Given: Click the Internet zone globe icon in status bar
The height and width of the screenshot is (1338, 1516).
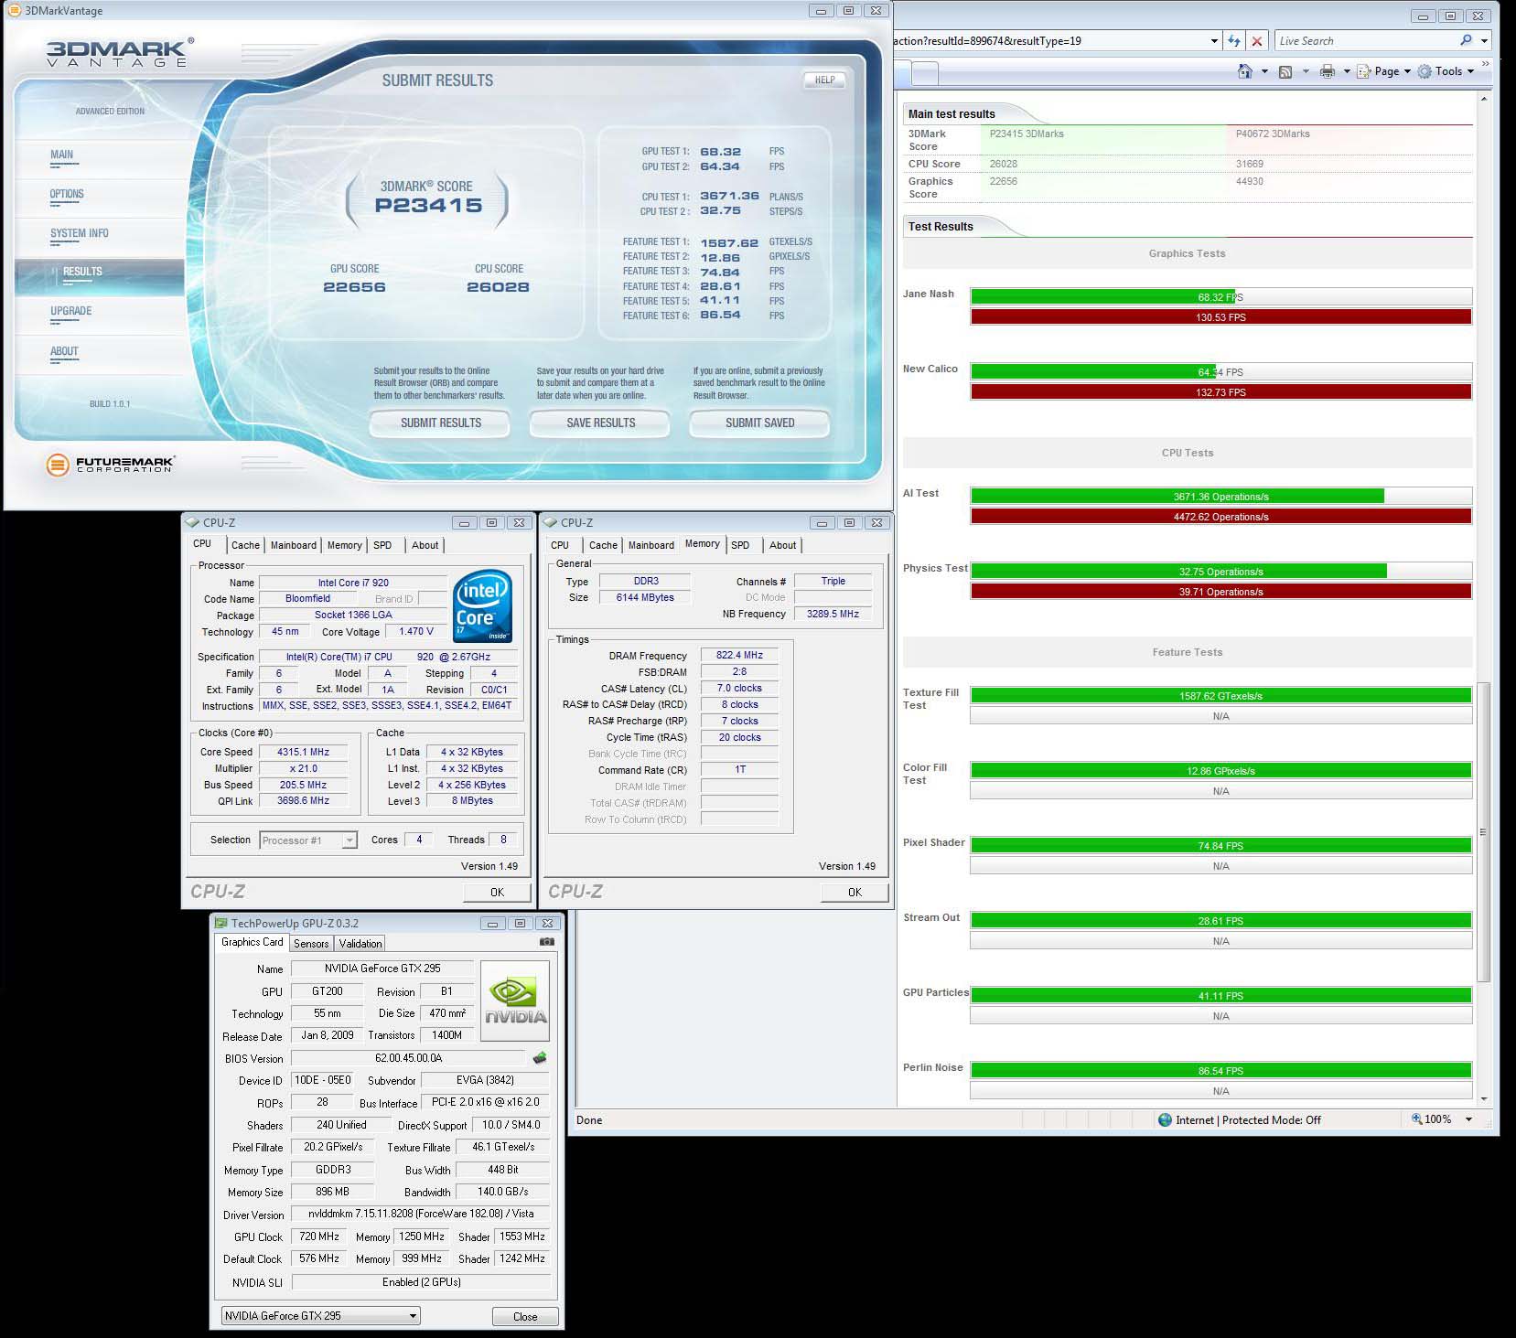Looking at the screenshot, I should 1165,1119.
